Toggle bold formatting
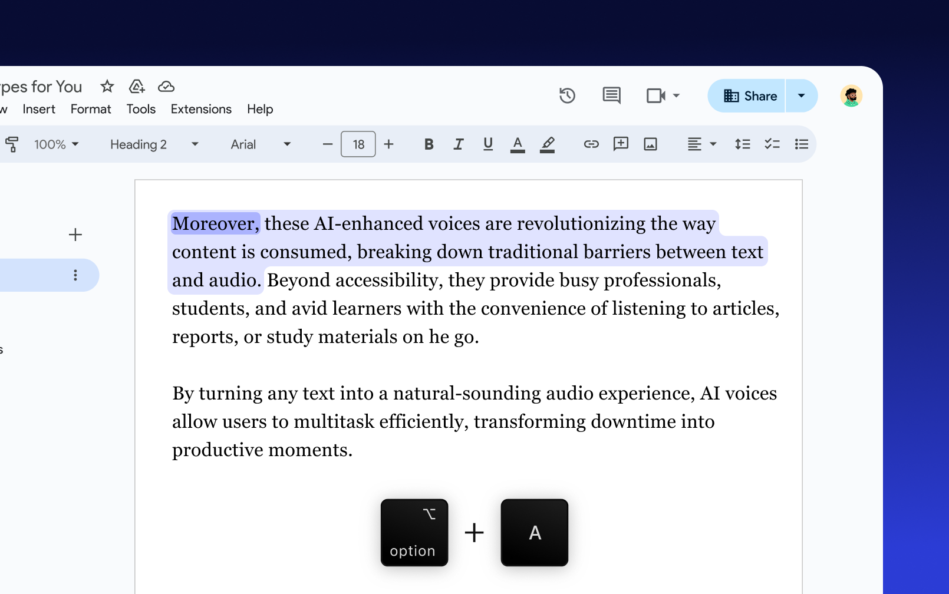The width and height of the screenshot is (949, 594). pyautogui.click(x=429, y=144)
